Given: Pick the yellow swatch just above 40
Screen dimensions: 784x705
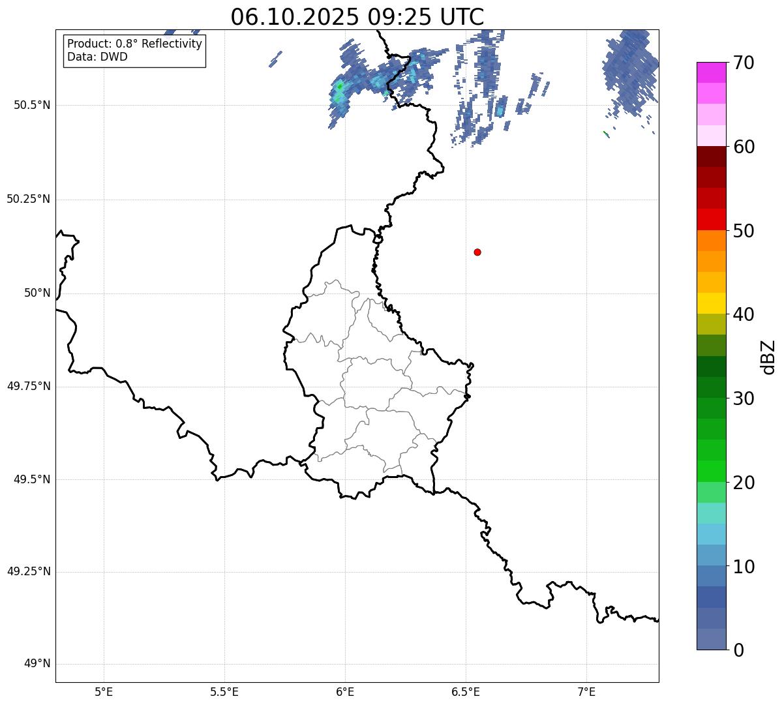Looking at the screenshot, I should point(712,303).
